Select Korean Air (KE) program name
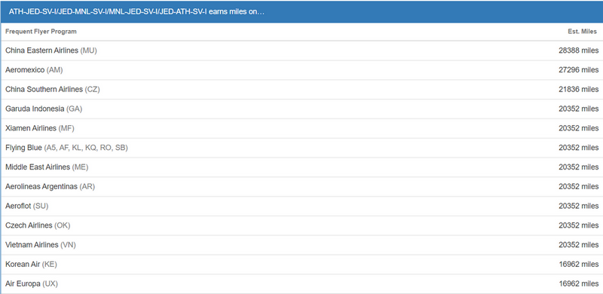This screenshot has height=294, width=603. coord(31,265)
